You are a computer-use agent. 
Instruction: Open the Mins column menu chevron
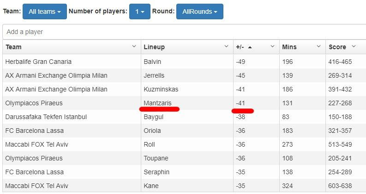318,46
